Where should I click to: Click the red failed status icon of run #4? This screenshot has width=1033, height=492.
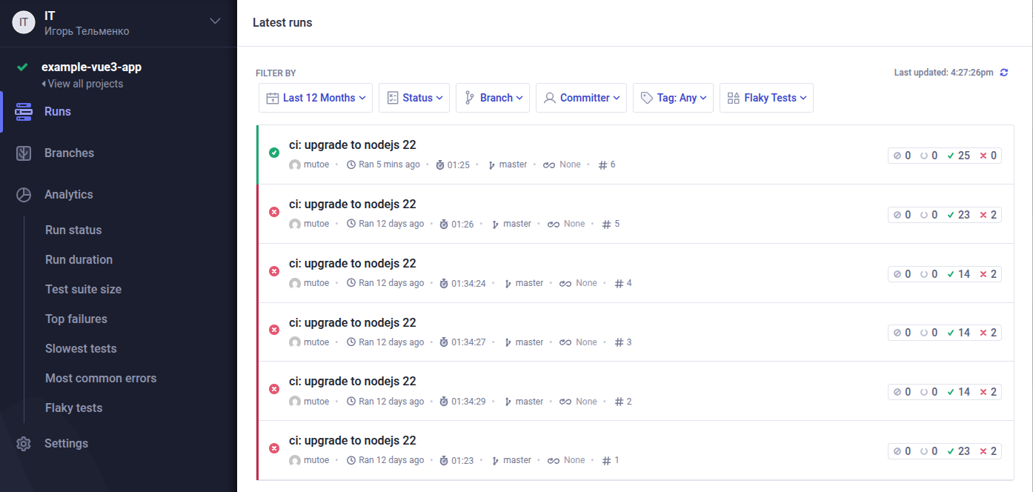tap(274, 271)
